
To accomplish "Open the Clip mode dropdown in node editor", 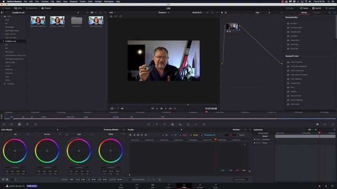I will coord(259,13).
